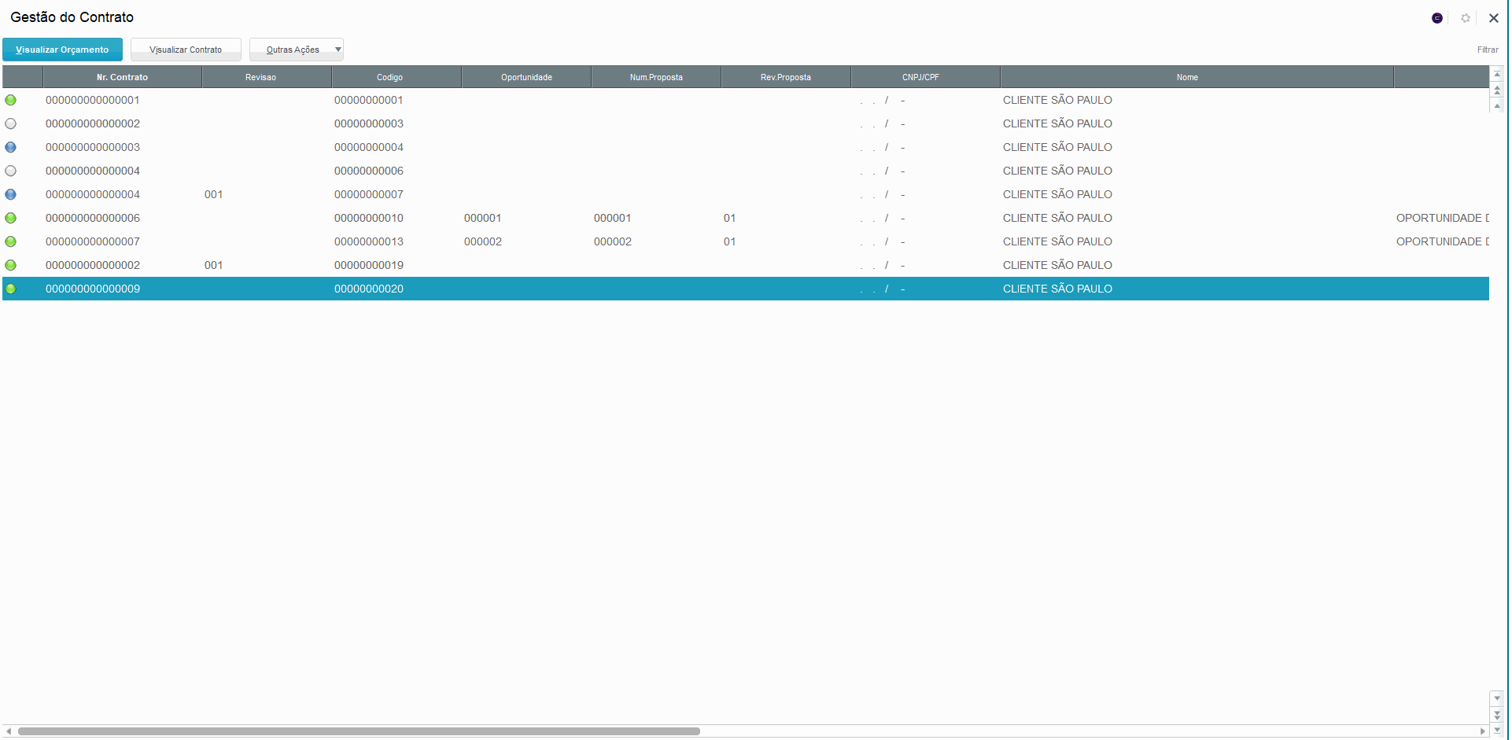Jump to last record with barred down arrow
This screenshot has height=740, width=1512.
point(1497,730)
